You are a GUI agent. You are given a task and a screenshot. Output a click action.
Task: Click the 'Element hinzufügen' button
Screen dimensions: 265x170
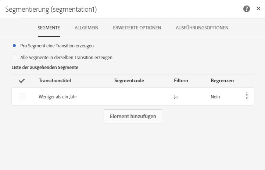coord(133,116)
